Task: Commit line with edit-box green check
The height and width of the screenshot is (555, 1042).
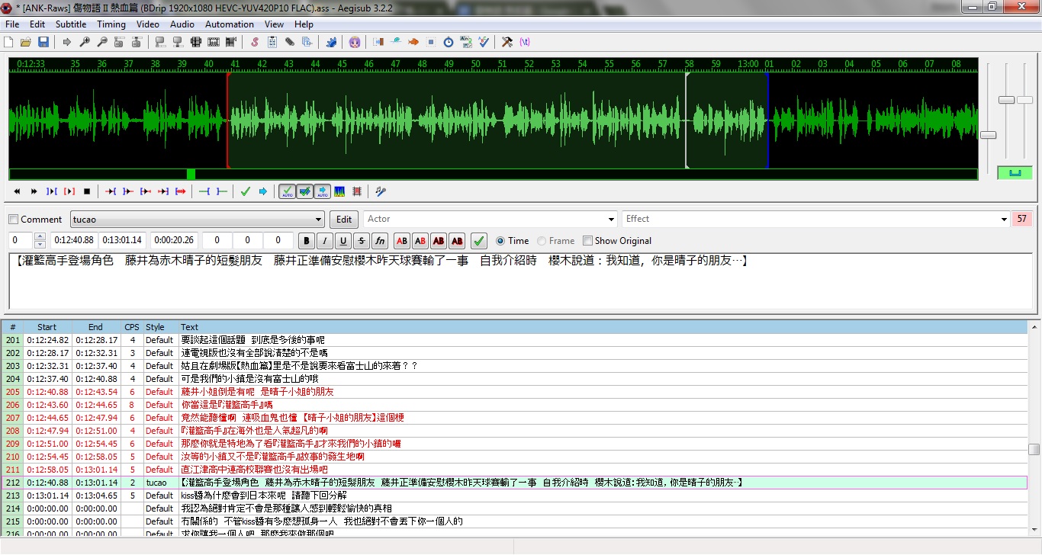Action: click(x=479, y=241)
